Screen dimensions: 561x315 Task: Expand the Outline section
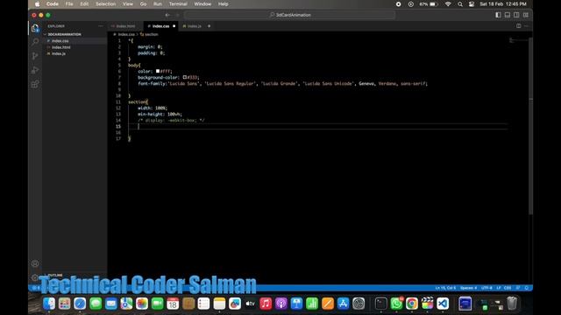(x=55, y=276)
